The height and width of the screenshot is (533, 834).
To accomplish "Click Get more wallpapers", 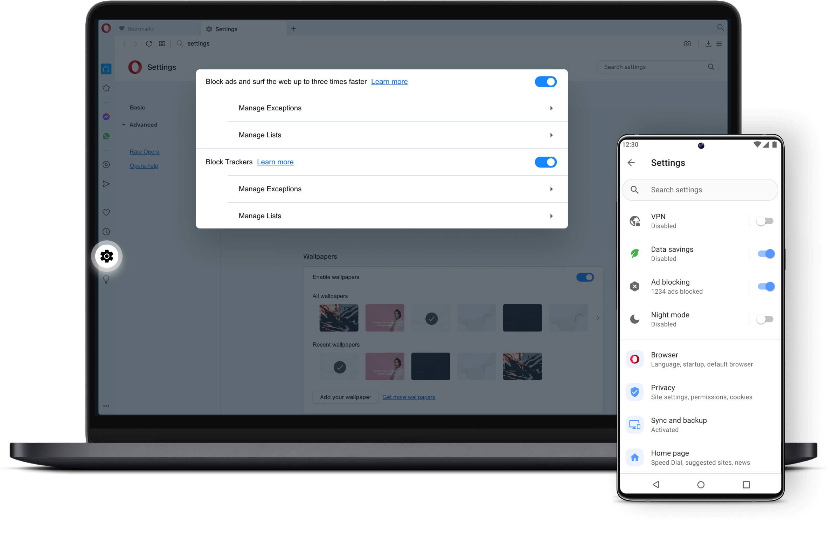I will click(x=409, y=397).
